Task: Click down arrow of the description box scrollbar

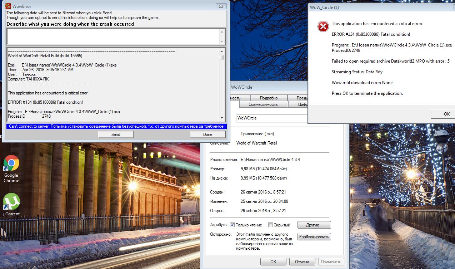Action: 222,42
